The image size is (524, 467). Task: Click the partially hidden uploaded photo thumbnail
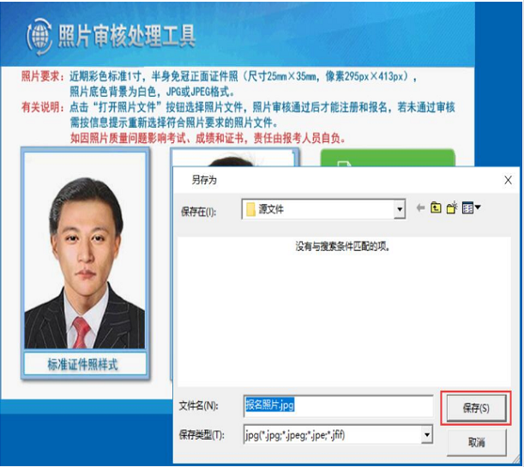tap(232, 160)
